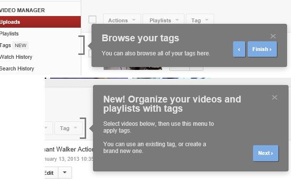Select Uploads in Video Manager sidebar

click(x=40, y=22)
